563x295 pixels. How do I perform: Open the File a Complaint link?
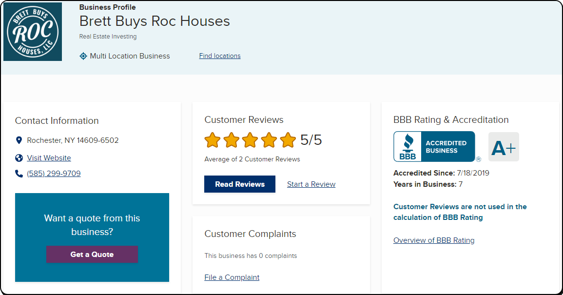232,277
